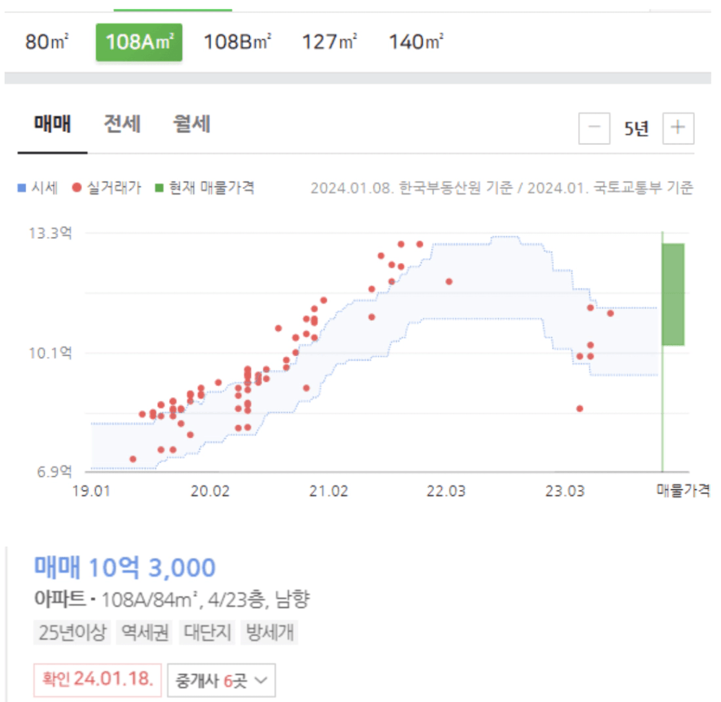Switch to the 127㎡ area tab
721x702 pixels.
(x=329, y=42)
